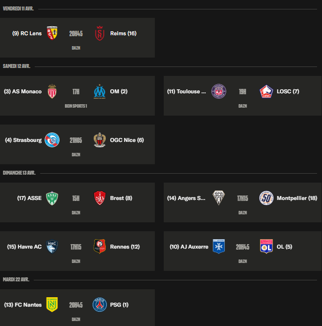Click the RC Lens club crest
322x326 pixels.
click(x=52, y=33)
